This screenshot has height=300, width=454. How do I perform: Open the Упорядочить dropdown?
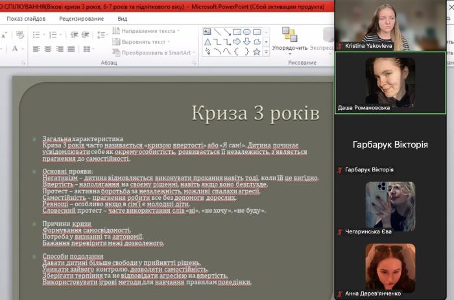(290, 48)
